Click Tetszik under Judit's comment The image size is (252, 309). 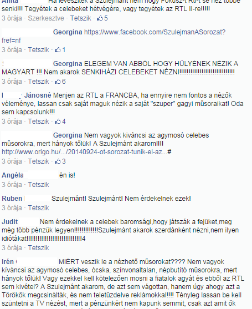point(38,248)
